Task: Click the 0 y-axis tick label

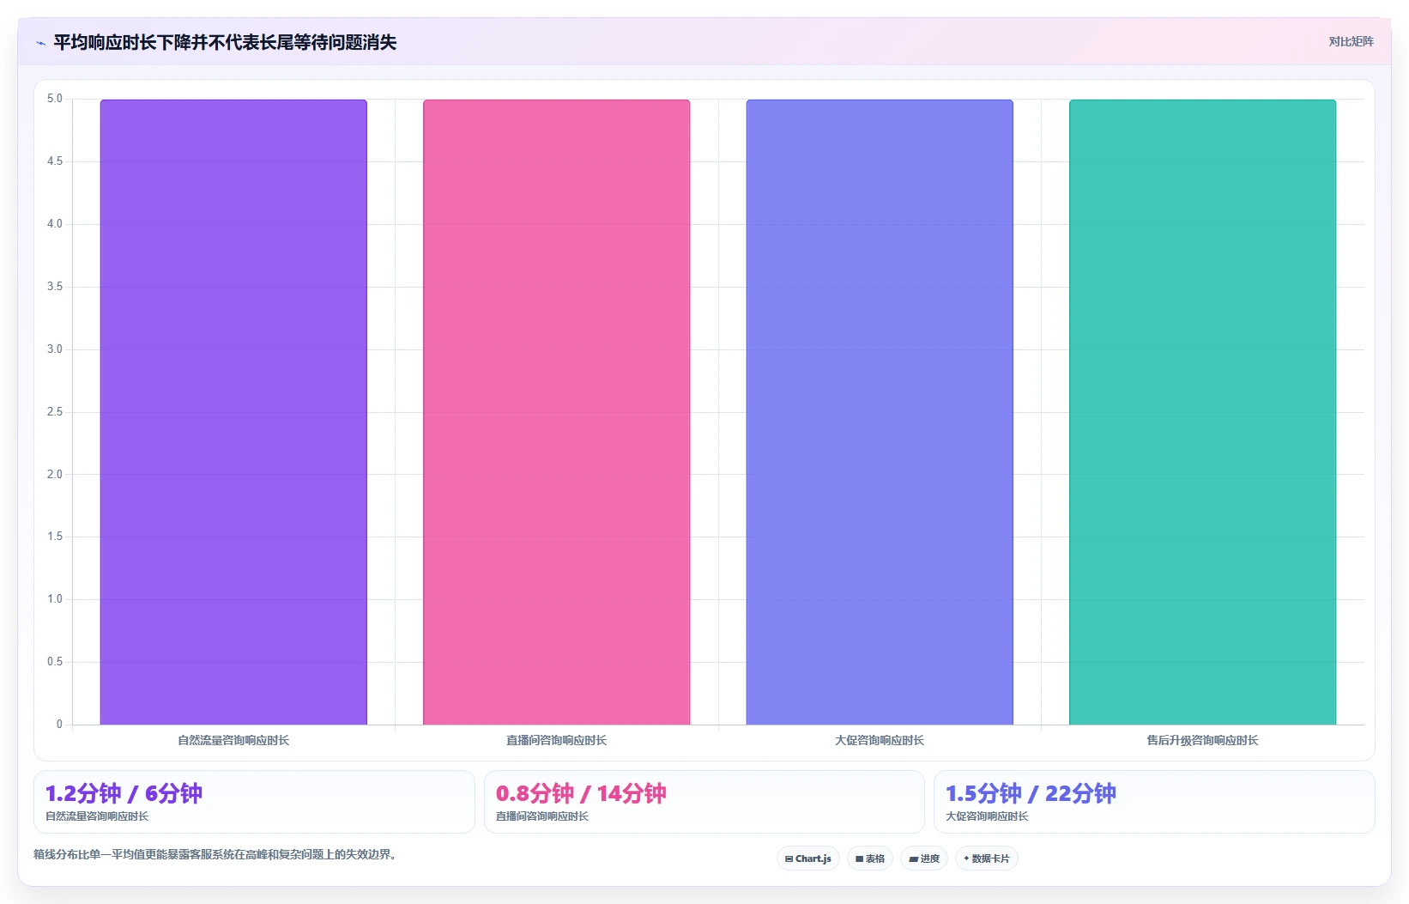Action: click(59, 725)
